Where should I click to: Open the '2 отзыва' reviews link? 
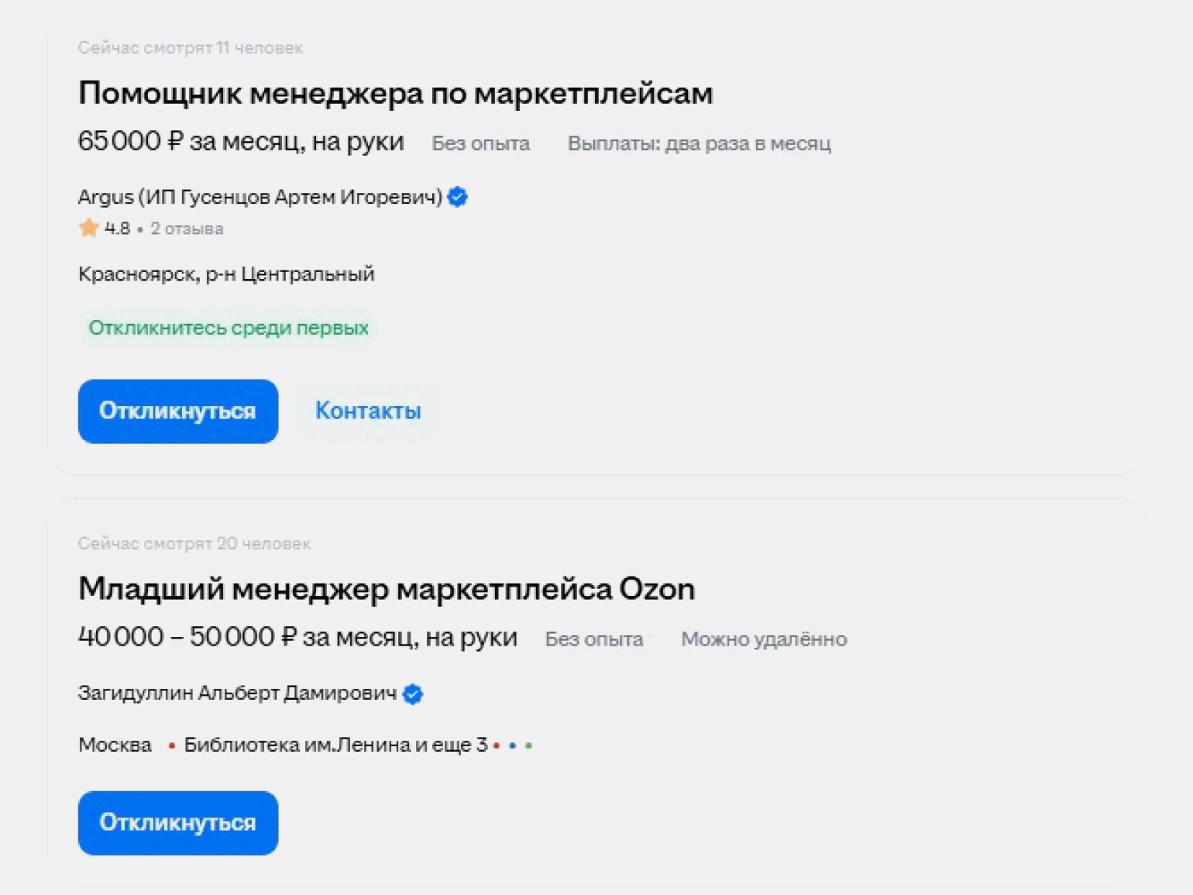click(x=187, y=229)
